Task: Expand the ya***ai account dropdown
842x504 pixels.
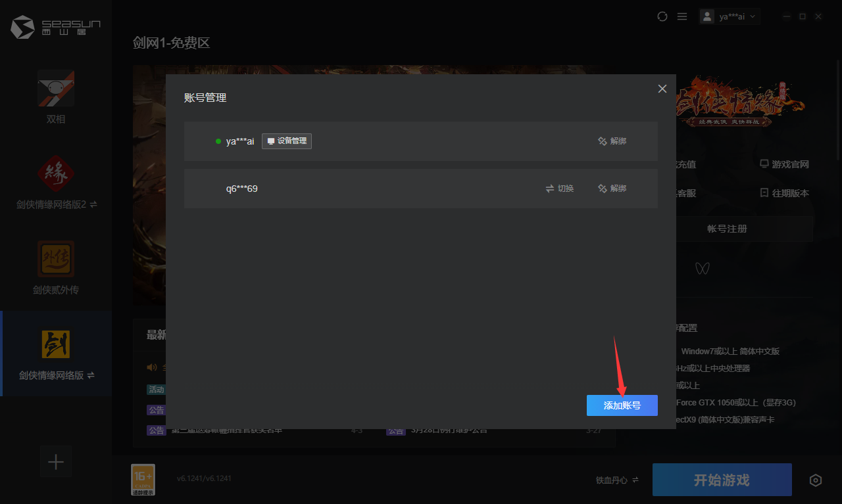Action: [x=730, y=16]
